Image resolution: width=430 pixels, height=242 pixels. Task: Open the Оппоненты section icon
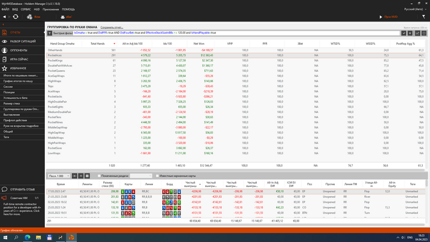pos(4,50)
